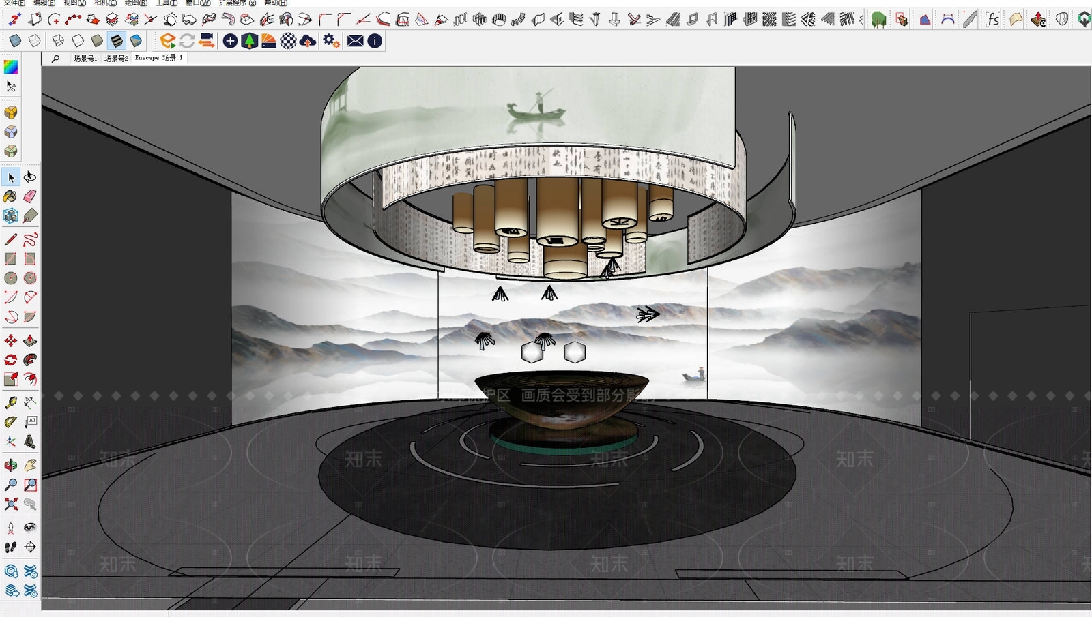Click the Look Around eye tool
This screenshot has height=617, width=1092.
tap(30, 528)
